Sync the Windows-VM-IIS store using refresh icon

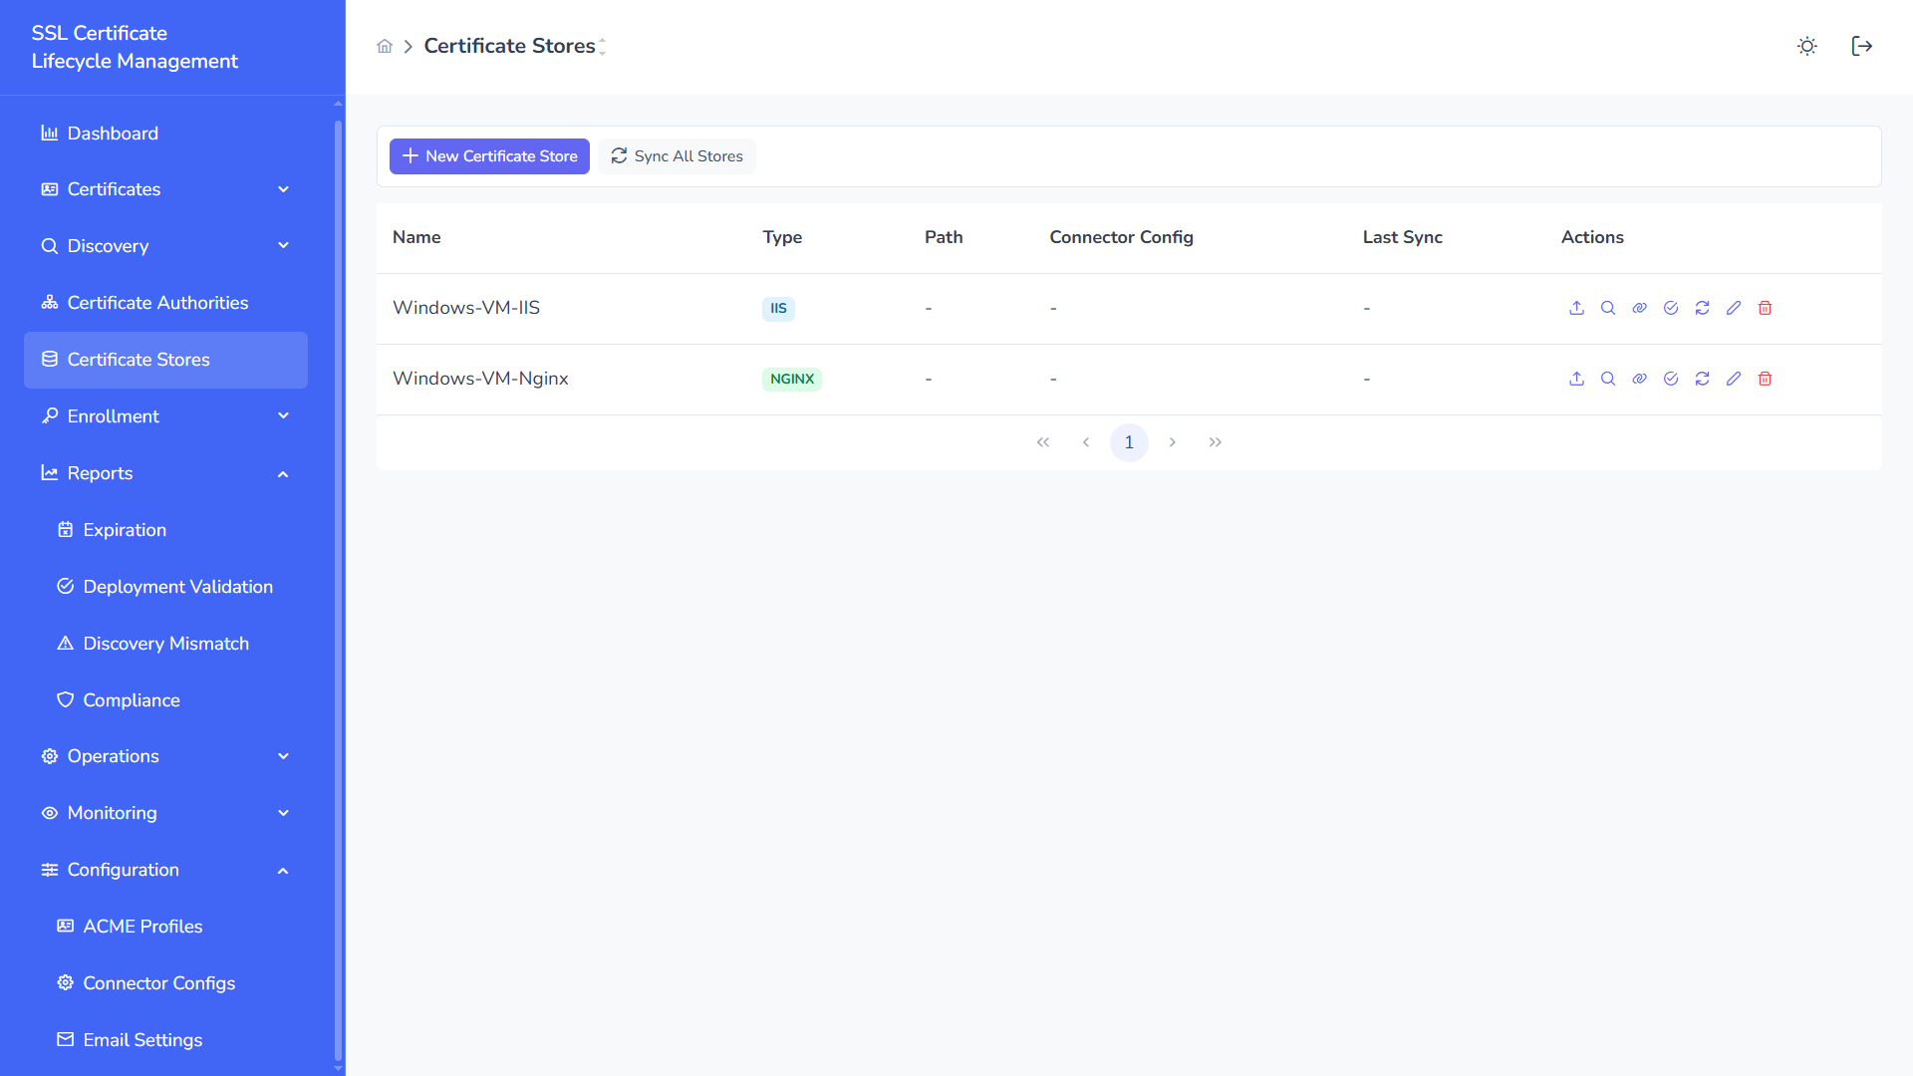pos(1703,308)
